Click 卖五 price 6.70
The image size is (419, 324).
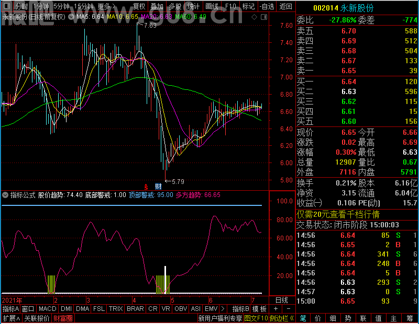(349, 31)
